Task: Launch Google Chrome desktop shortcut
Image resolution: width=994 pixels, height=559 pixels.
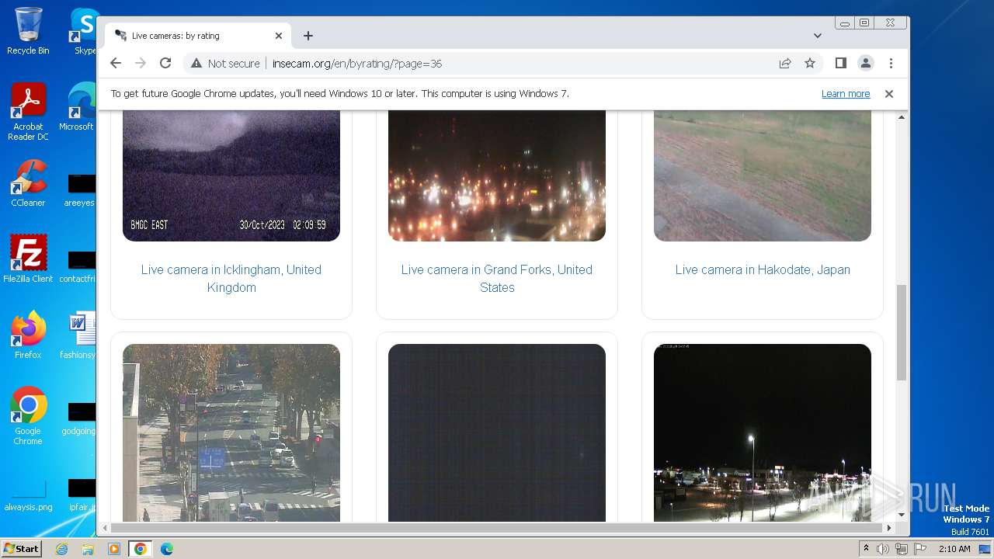Action: click(x=28, y=415)
